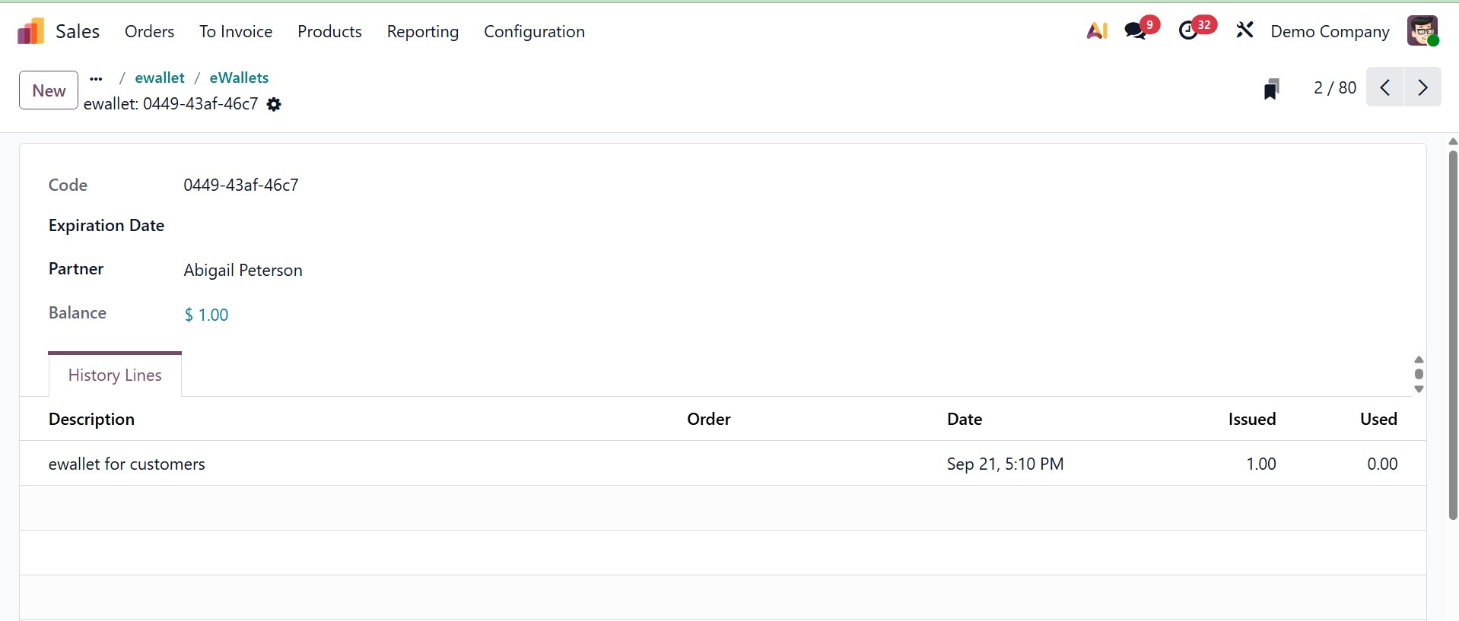Viewport: 1459px width, 621px height.
Task: Open the AI assistant
Action: (x=1095, y=30)
